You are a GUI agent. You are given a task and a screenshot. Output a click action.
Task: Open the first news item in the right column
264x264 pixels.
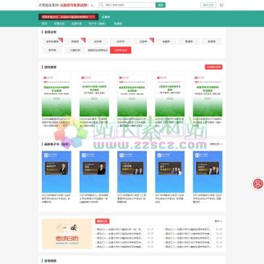click(188, 229)
